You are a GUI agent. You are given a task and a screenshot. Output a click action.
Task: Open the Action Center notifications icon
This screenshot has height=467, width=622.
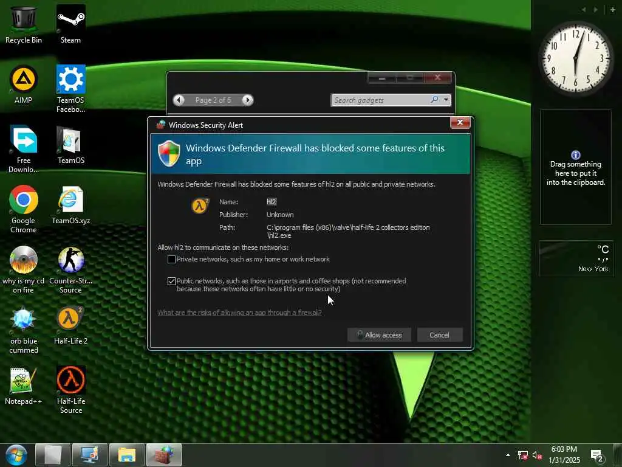597,455
